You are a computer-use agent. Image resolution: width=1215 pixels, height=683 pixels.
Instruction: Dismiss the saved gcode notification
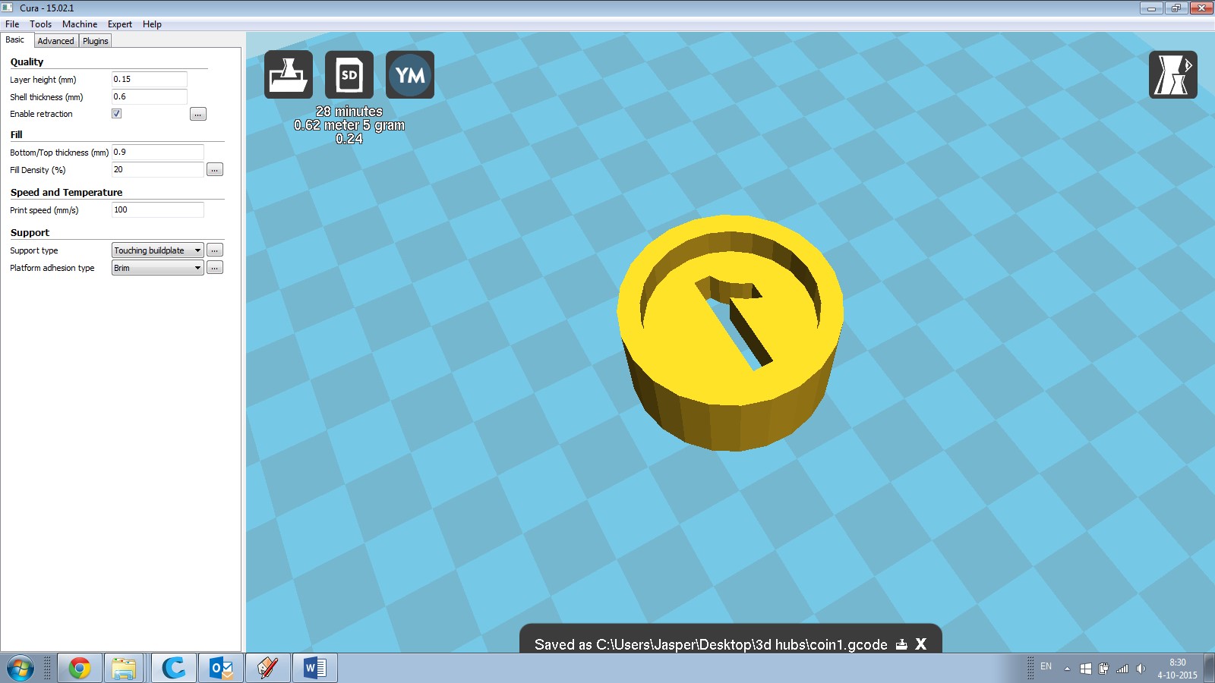pyautogui.click(x=921, y=644)
